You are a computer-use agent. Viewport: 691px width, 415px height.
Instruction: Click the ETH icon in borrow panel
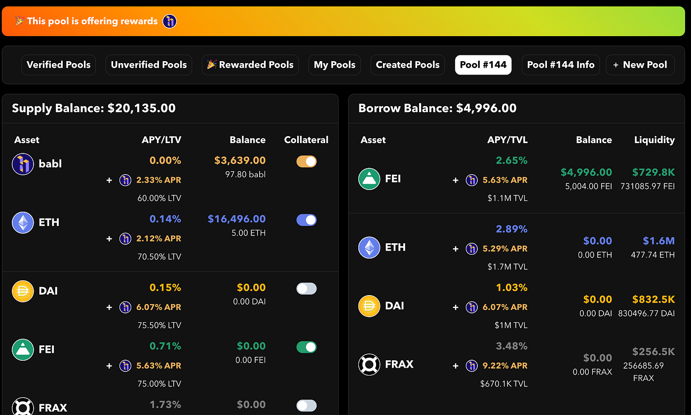(369, 247)
